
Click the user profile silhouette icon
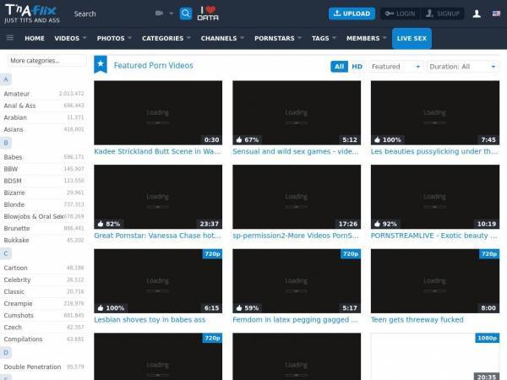477,14
